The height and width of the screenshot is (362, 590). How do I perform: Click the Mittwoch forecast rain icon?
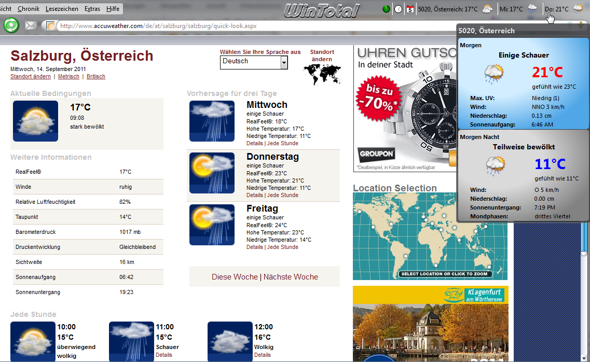pos(212,121)
